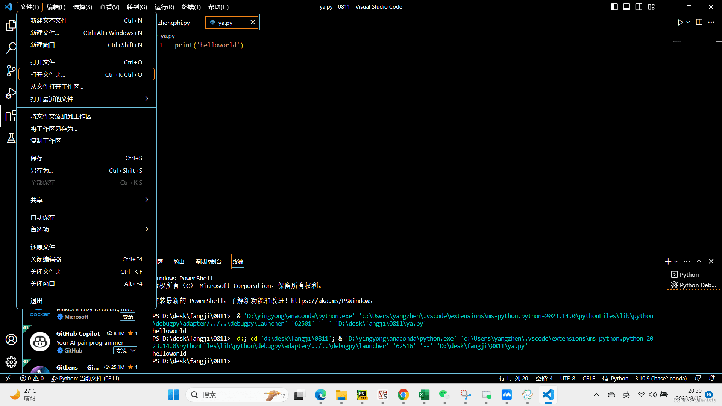Viewport: 722px width, 406px height.
Task: Choose Exit at bottom of File menu
Action: 86,301
